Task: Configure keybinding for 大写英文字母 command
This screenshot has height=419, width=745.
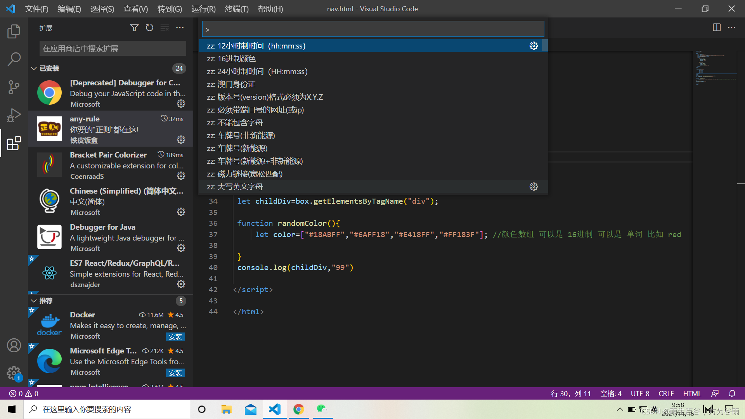Action: (x=534, y=187)
